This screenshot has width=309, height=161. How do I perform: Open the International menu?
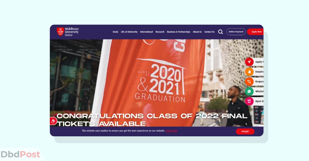(146, 32)
